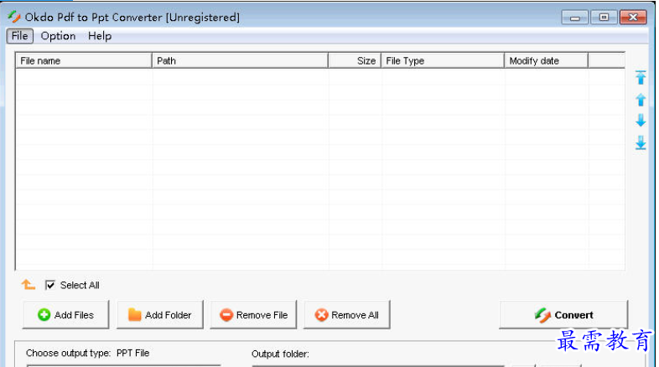Click the Remove File button

(x=253, y=314)
